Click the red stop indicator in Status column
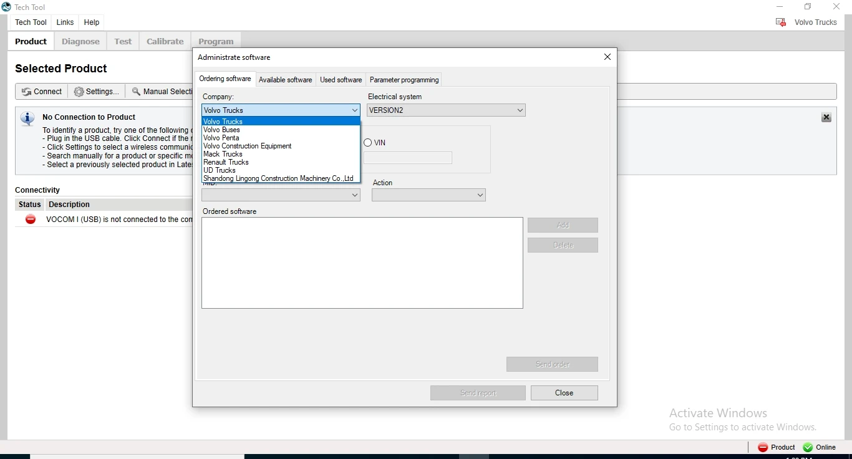Image resolution: width=852 pixels, height=459 pixels. 30,220
